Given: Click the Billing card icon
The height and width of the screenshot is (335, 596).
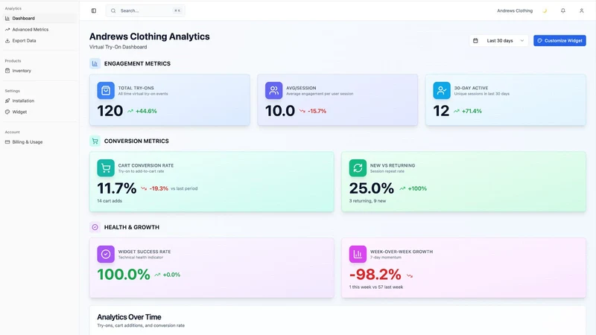Looking at the screenshot, I should (x=7, y=141).
